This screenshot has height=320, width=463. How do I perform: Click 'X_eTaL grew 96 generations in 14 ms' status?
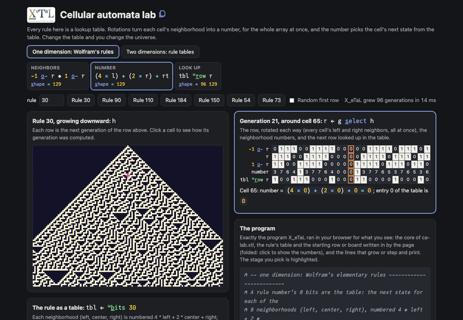390,100
